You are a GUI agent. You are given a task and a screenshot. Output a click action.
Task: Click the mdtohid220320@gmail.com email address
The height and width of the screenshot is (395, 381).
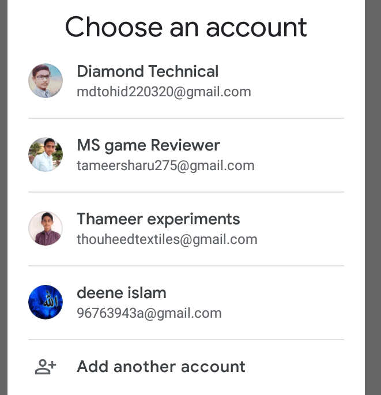164,92
